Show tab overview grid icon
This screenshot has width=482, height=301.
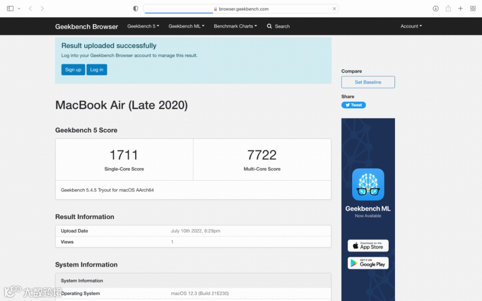pos(473,8)
